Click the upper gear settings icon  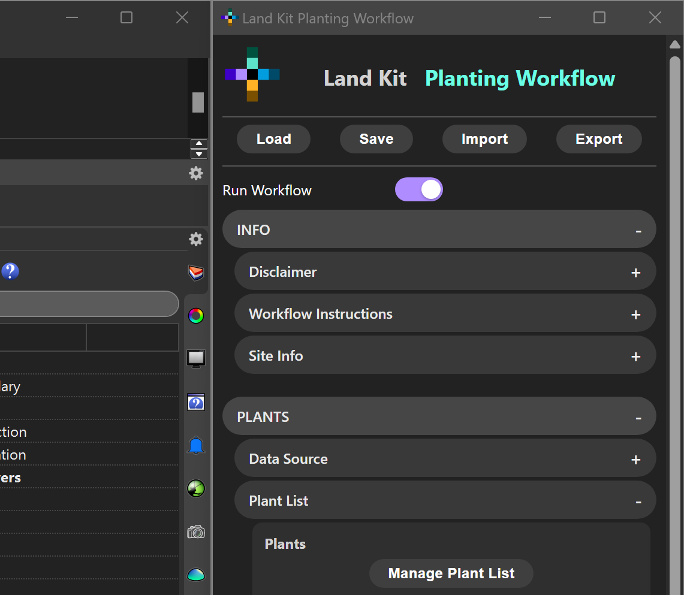pos(196,174)
